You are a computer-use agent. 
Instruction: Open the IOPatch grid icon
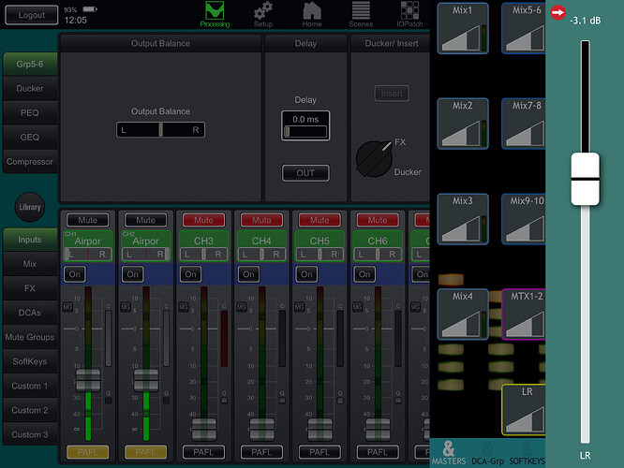pyautogui.click(x=409, y=14)
